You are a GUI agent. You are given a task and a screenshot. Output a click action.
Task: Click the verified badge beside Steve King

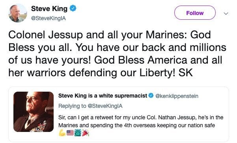pos(73,8)
